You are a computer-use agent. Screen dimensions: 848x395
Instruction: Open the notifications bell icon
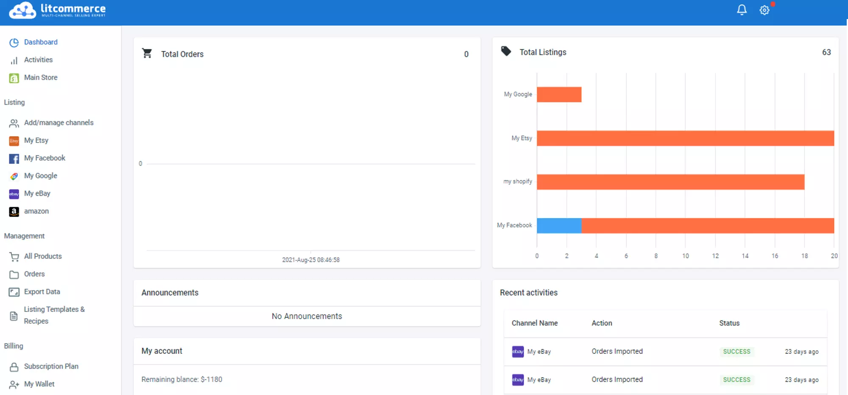click(742, 10)
